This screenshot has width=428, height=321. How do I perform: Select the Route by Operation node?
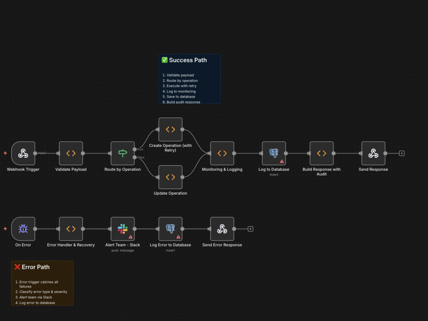(x=122, y=153)
